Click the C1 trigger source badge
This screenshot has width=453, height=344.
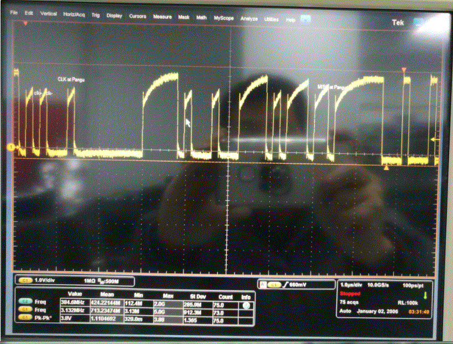click(x=274, y=285)
